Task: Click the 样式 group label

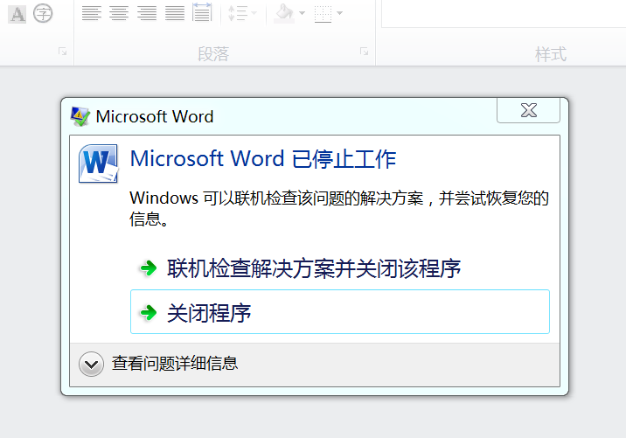Action: 551,54
